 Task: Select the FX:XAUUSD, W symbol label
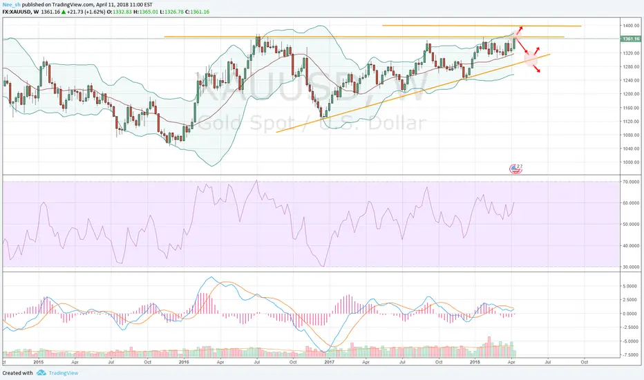click(21, 12)
